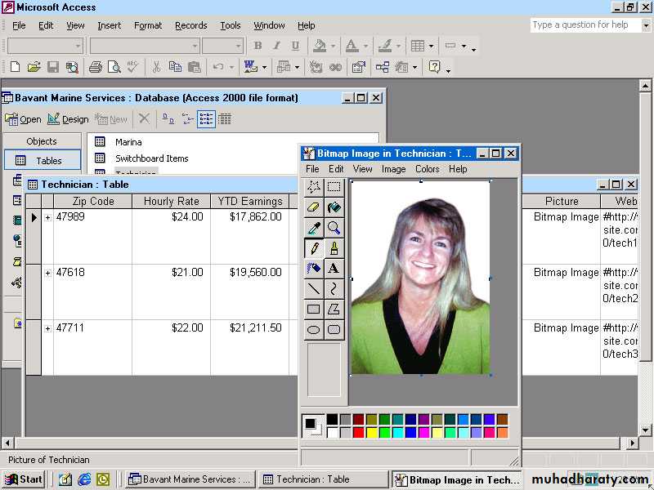The image size is (654, 490).
Task: Pick the red color swatch in palette
Action: click(x=359, y=433)
